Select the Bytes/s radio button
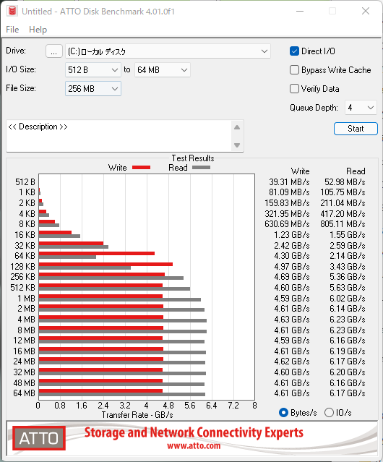This screenshot has height=462, width=383. [x=283, y=413]
